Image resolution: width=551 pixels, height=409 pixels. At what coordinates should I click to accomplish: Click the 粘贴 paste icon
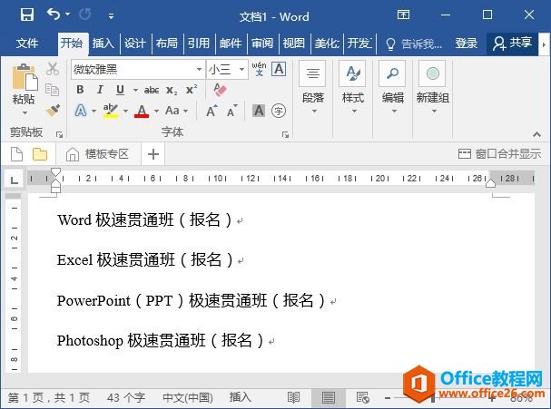click(25, 77)
